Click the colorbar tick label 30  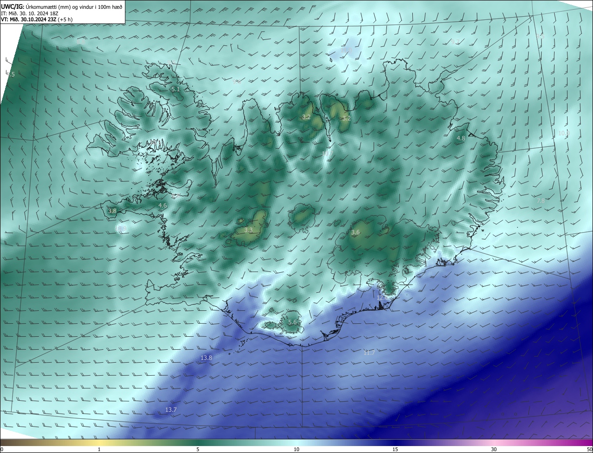point(494,449)
